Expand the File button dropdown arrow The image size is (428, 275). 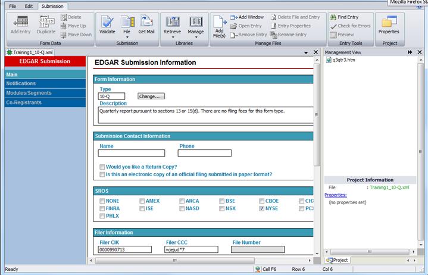point(127,37)
